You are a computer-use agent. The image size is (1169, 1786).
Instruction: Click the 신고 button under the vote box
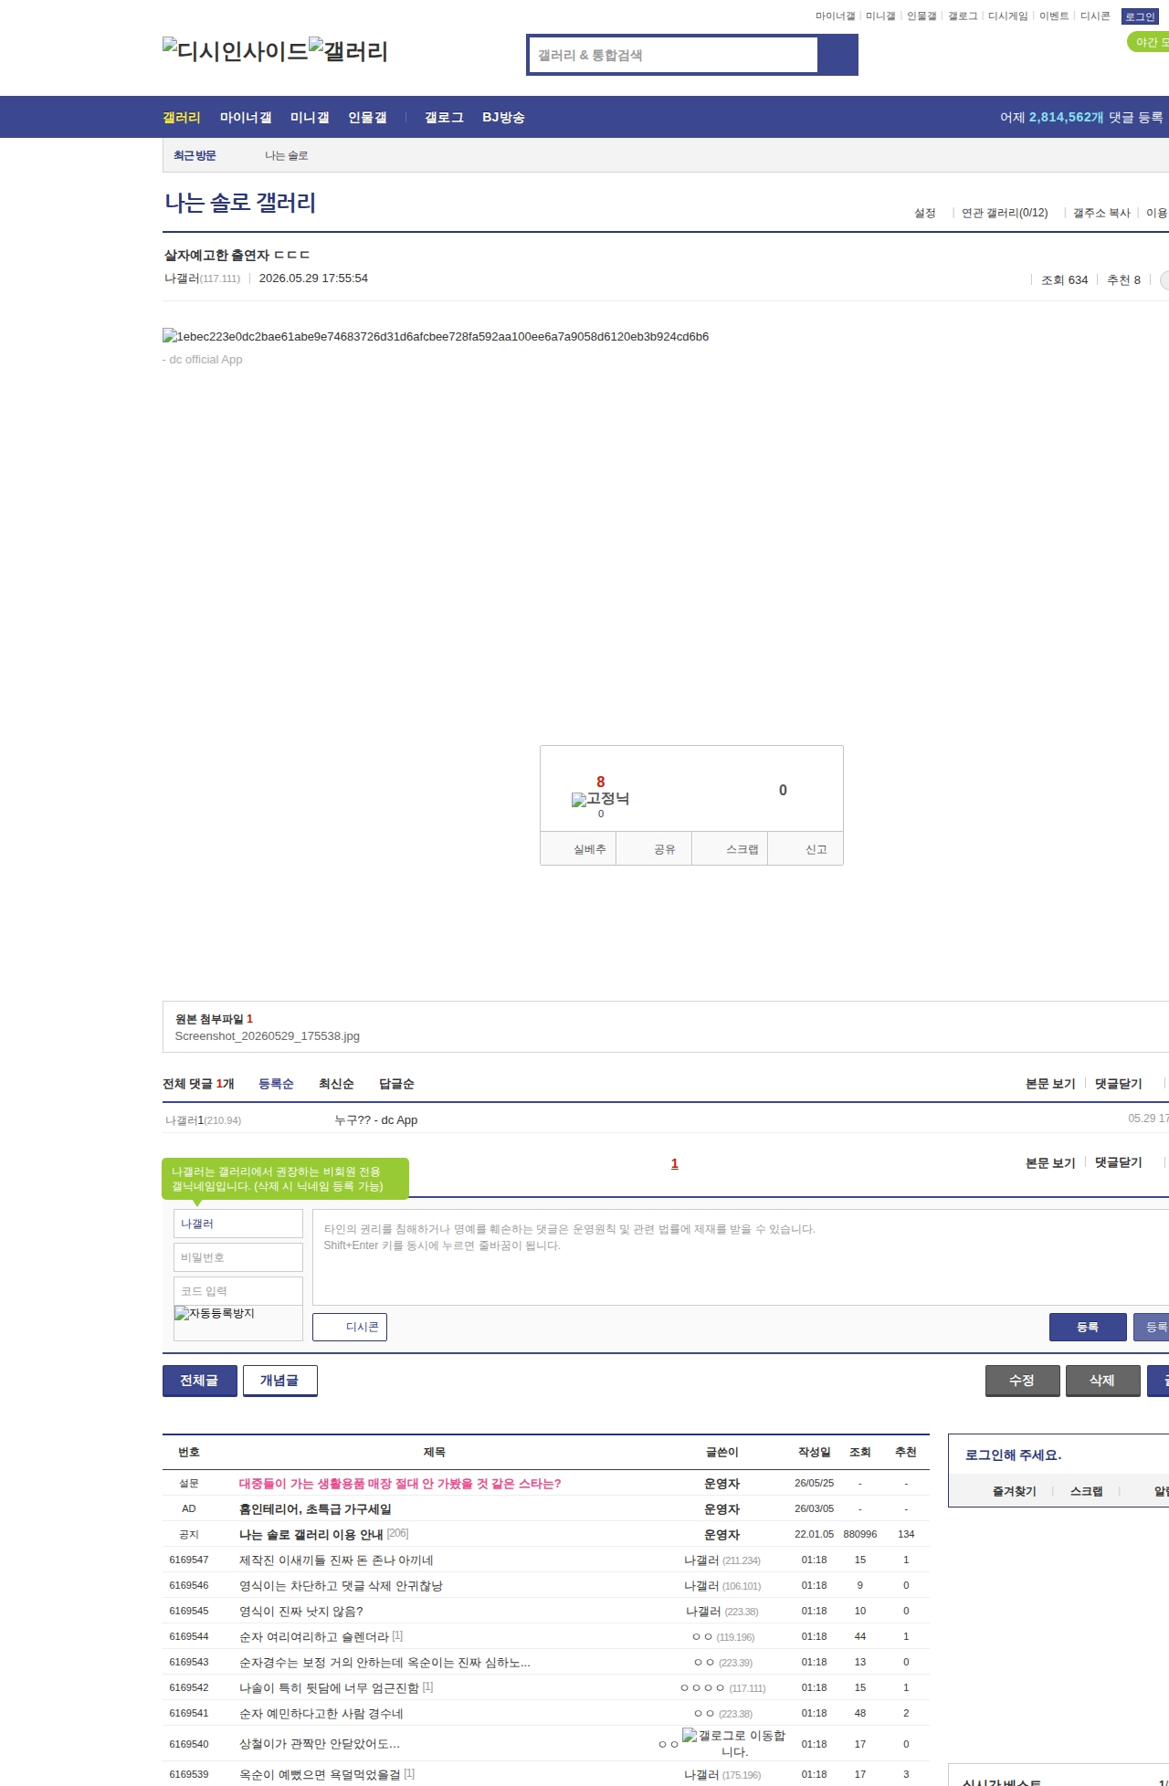pyautogui.click(x=806, y=848)
